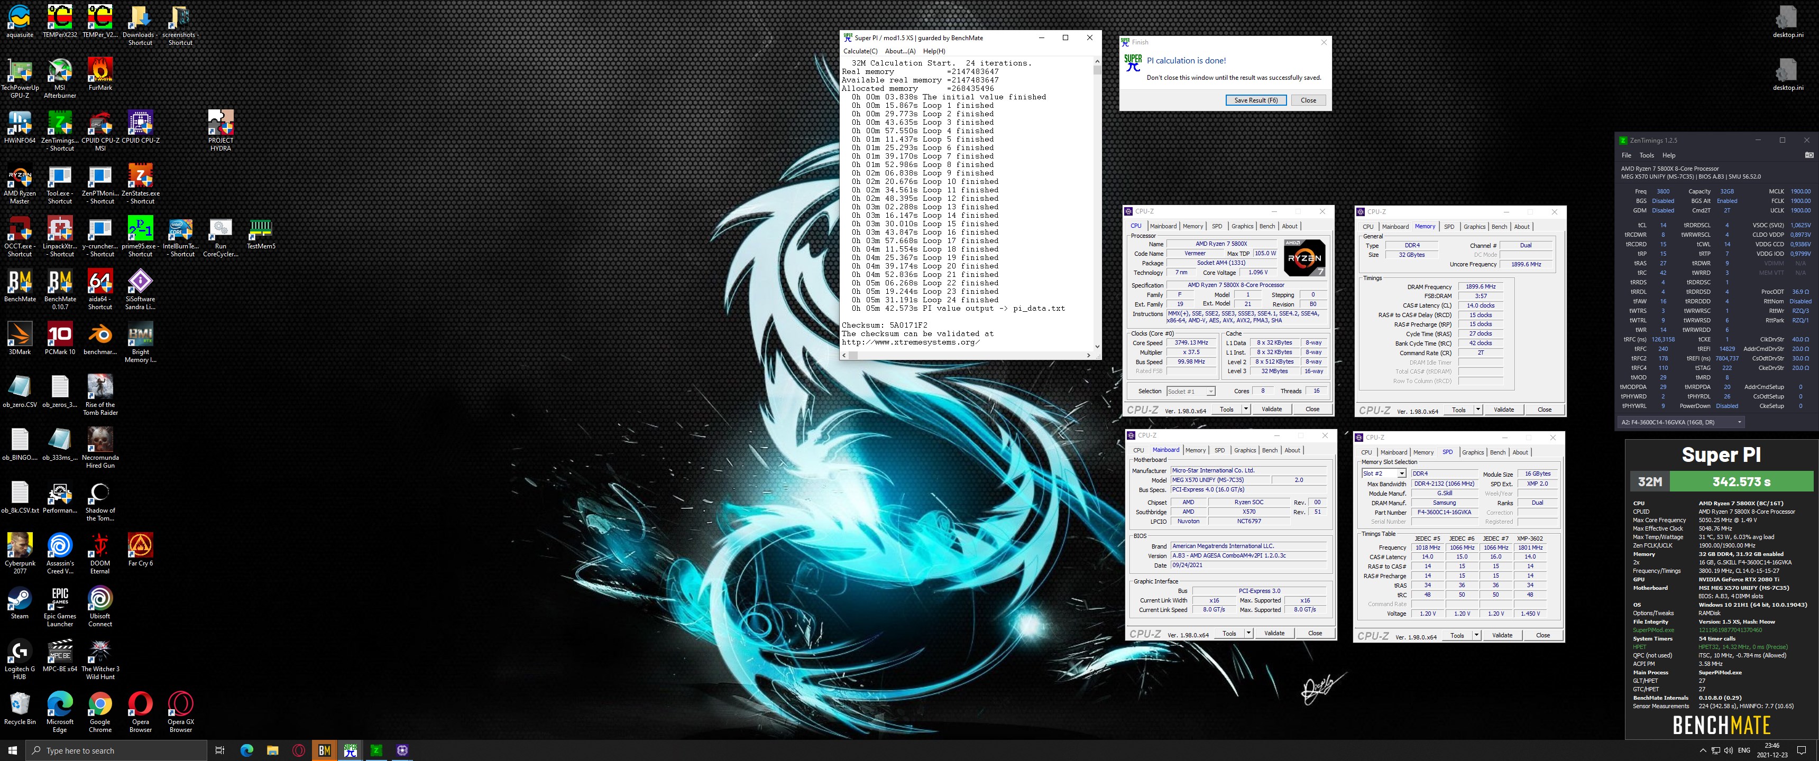Open the TestMem5 desktop icon
Image resolution: width=1819 pixels, height=761 pixels.
pyautogui.click(x=261, y=233)
